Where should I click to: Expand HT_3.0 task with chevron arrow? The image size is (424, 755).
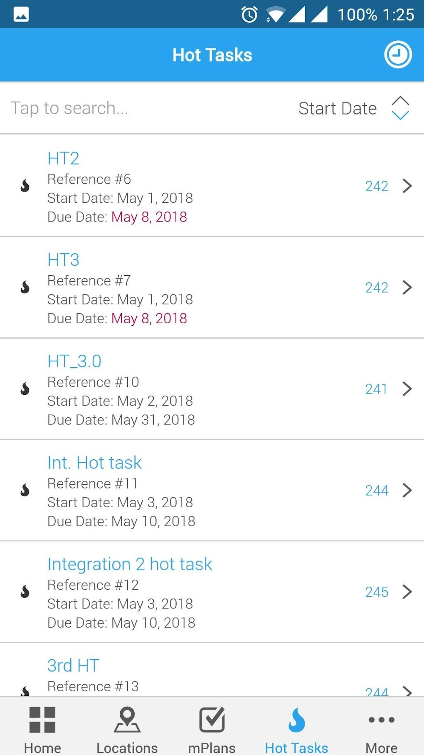[x=407, y=389]
